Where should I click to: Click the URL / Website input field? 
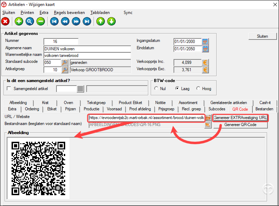coord(147,118)
